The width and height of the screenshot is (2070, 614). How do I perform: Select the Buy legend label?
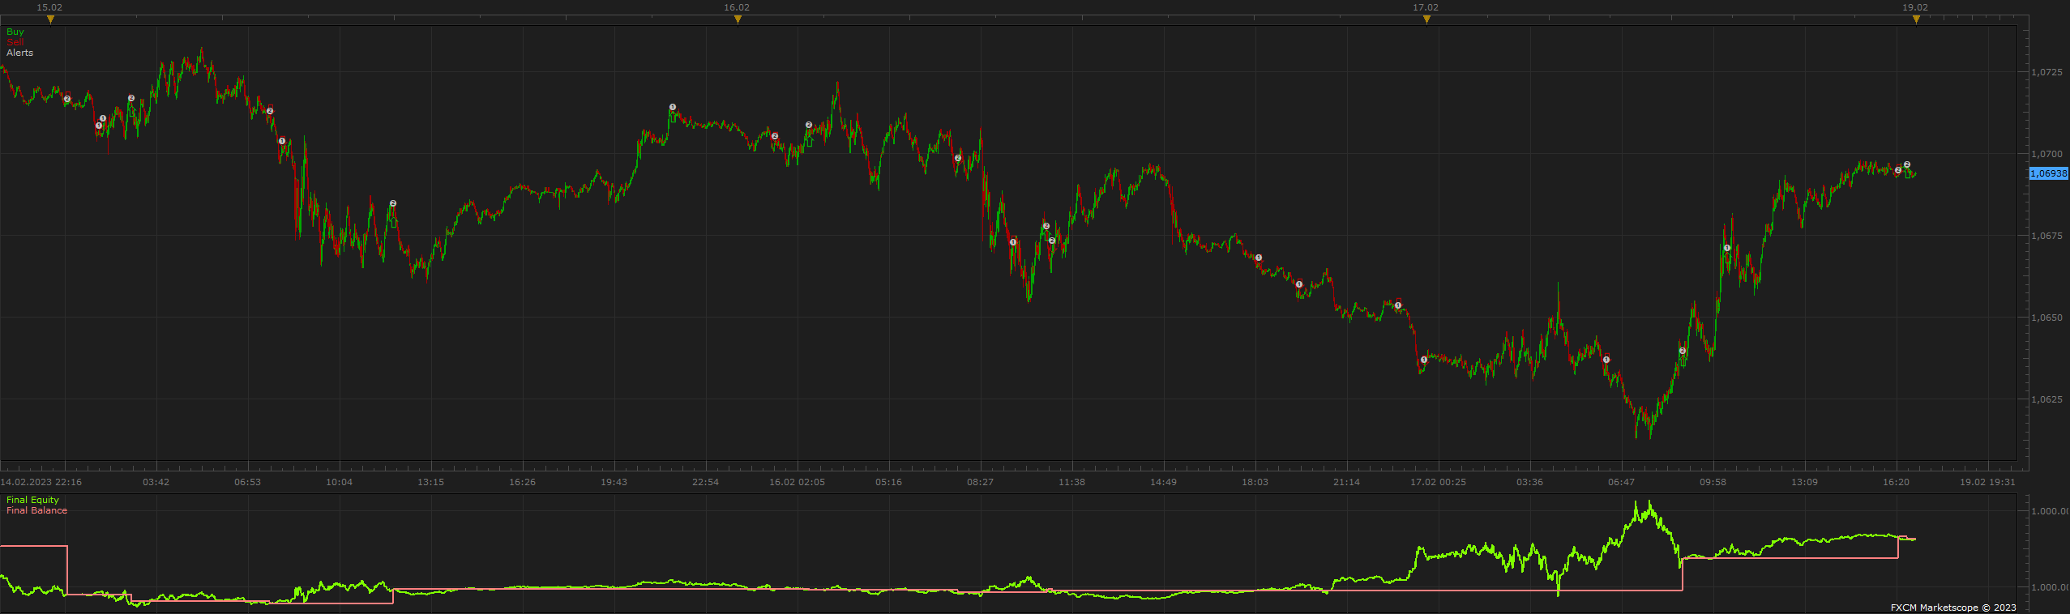coord(15,32)
